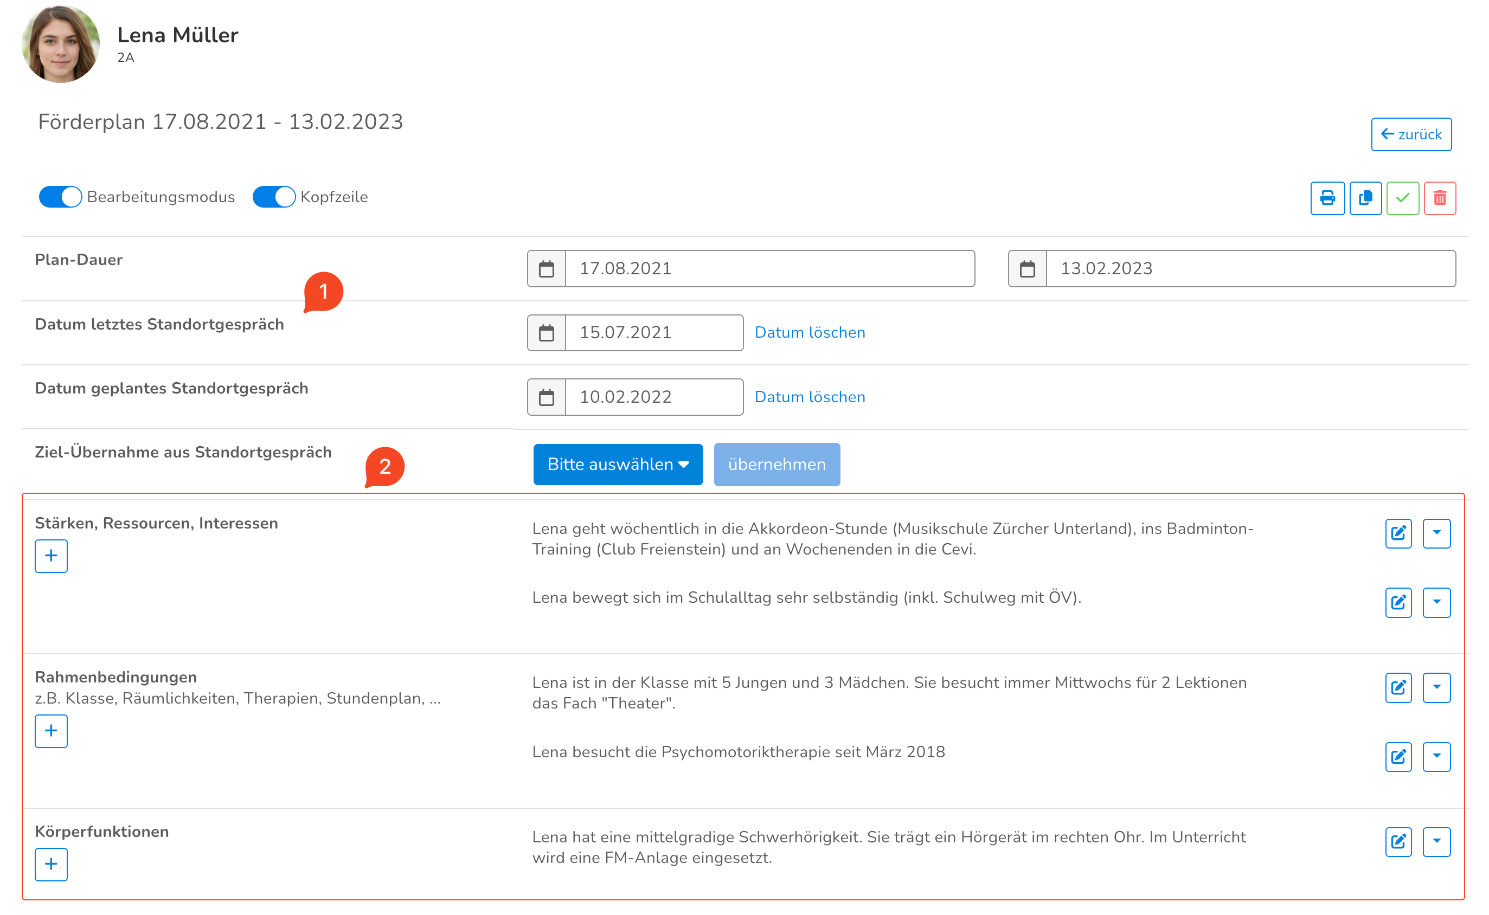The image size is (1489, 915).
Task: Edit the Psychomotoriktherapie entry
Action: pyautogui.click(x=1397, y=757)
